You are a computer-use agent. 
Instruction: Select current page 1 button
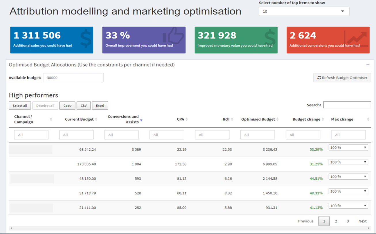click(324, 221)
